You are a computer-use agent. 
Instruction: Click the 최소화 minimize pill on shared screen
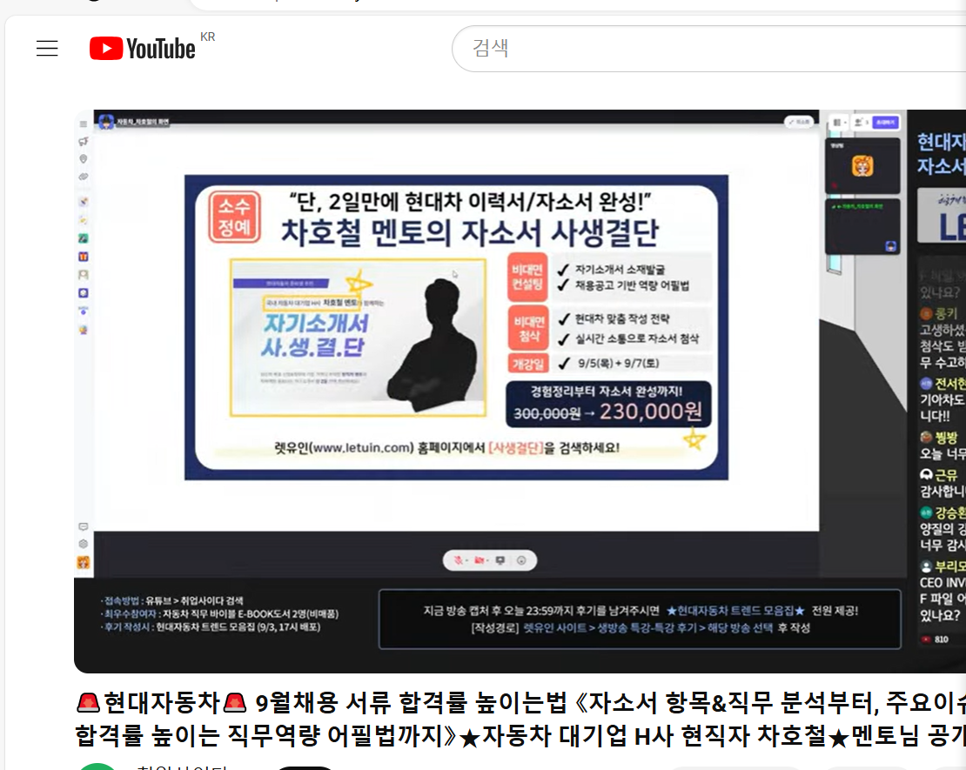(799, 122)
